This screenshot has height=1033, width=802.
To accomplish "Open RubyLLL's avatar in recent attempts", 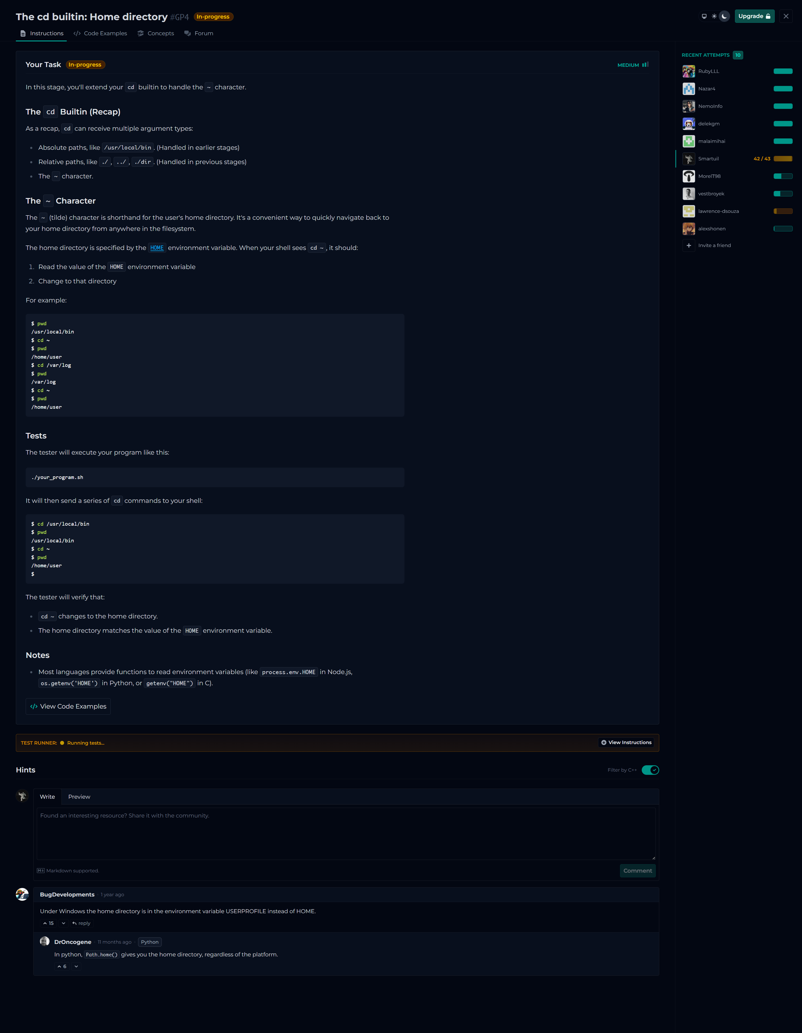I will click(689, 71).
